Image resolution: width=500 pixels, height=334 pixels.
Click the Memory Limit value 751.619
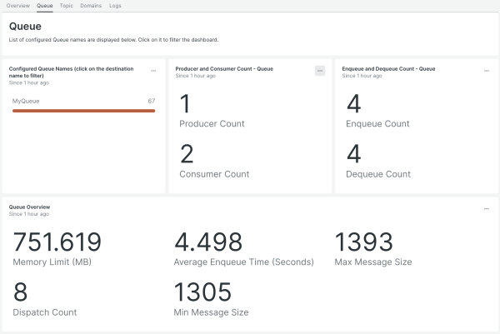click(57, 242)
